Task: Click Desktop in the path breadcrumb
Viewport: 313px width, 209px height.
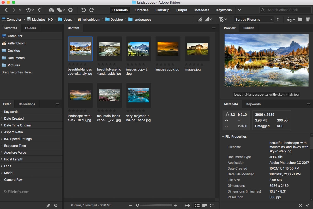Action: coord(117,20)
